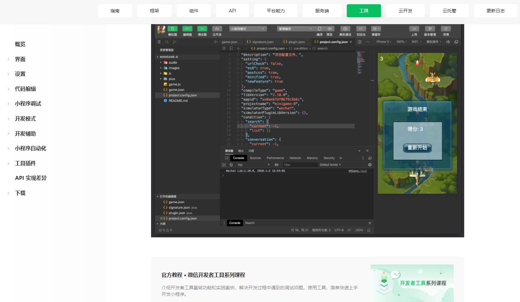Expand the 设置 chevron in sidebar
The width and height of the screenshot is (520, 302).
tap(8, 74)
